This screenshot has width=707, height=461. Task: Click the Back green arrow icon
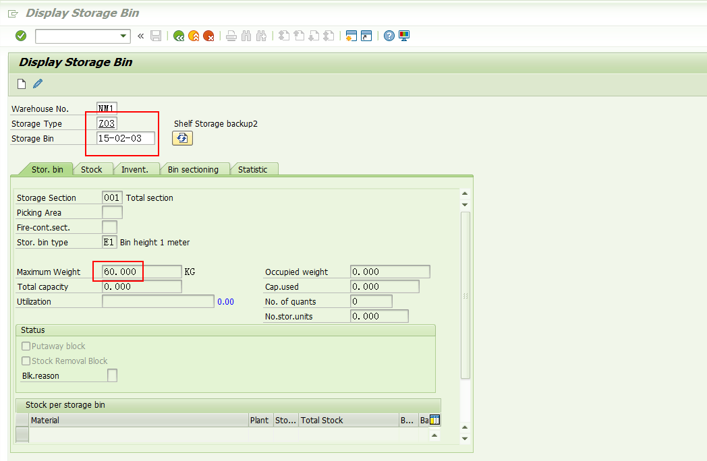pyautogui.click(x=178, y=36)
